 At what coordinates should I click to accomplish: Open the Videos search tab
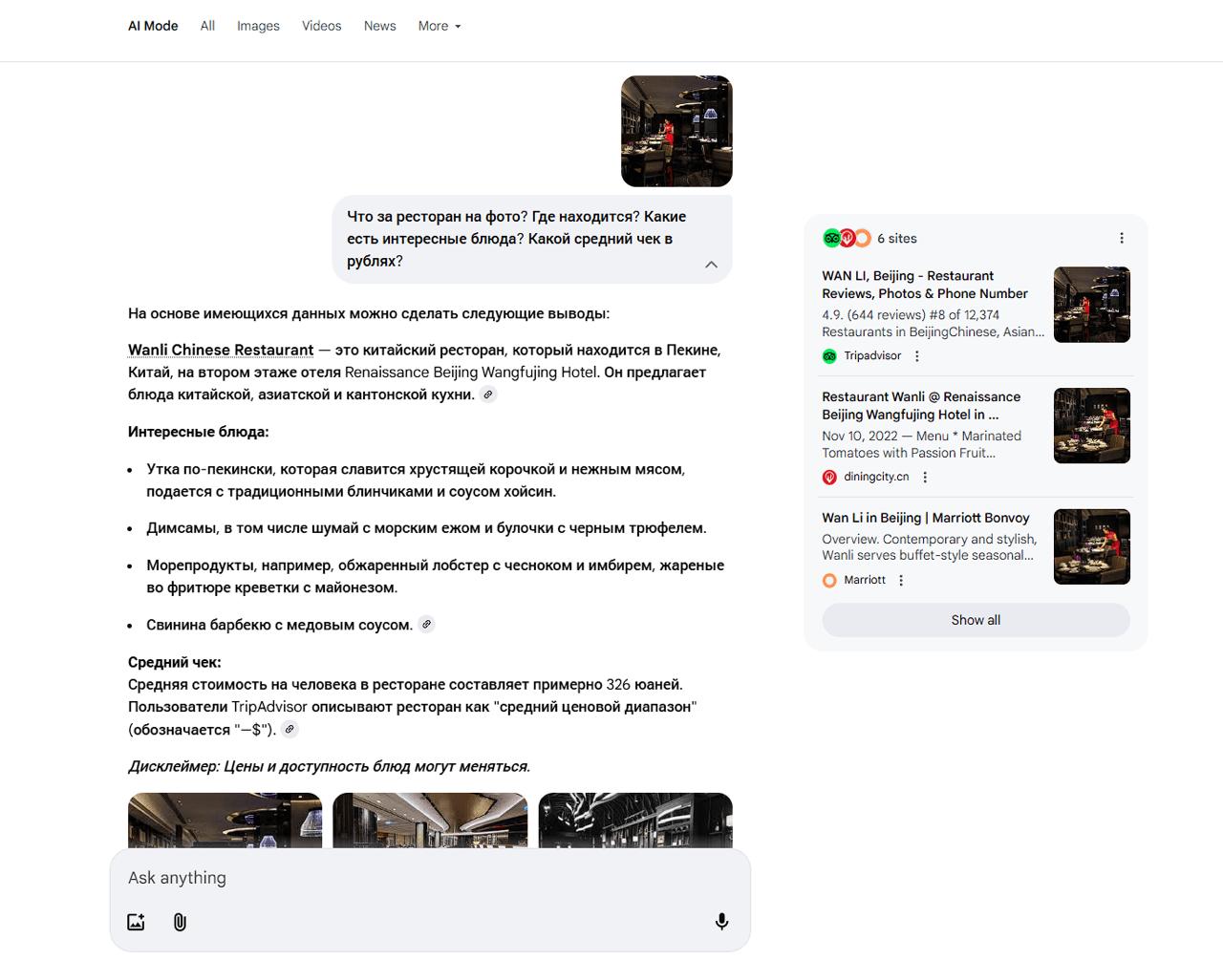(x=321, y=26)
